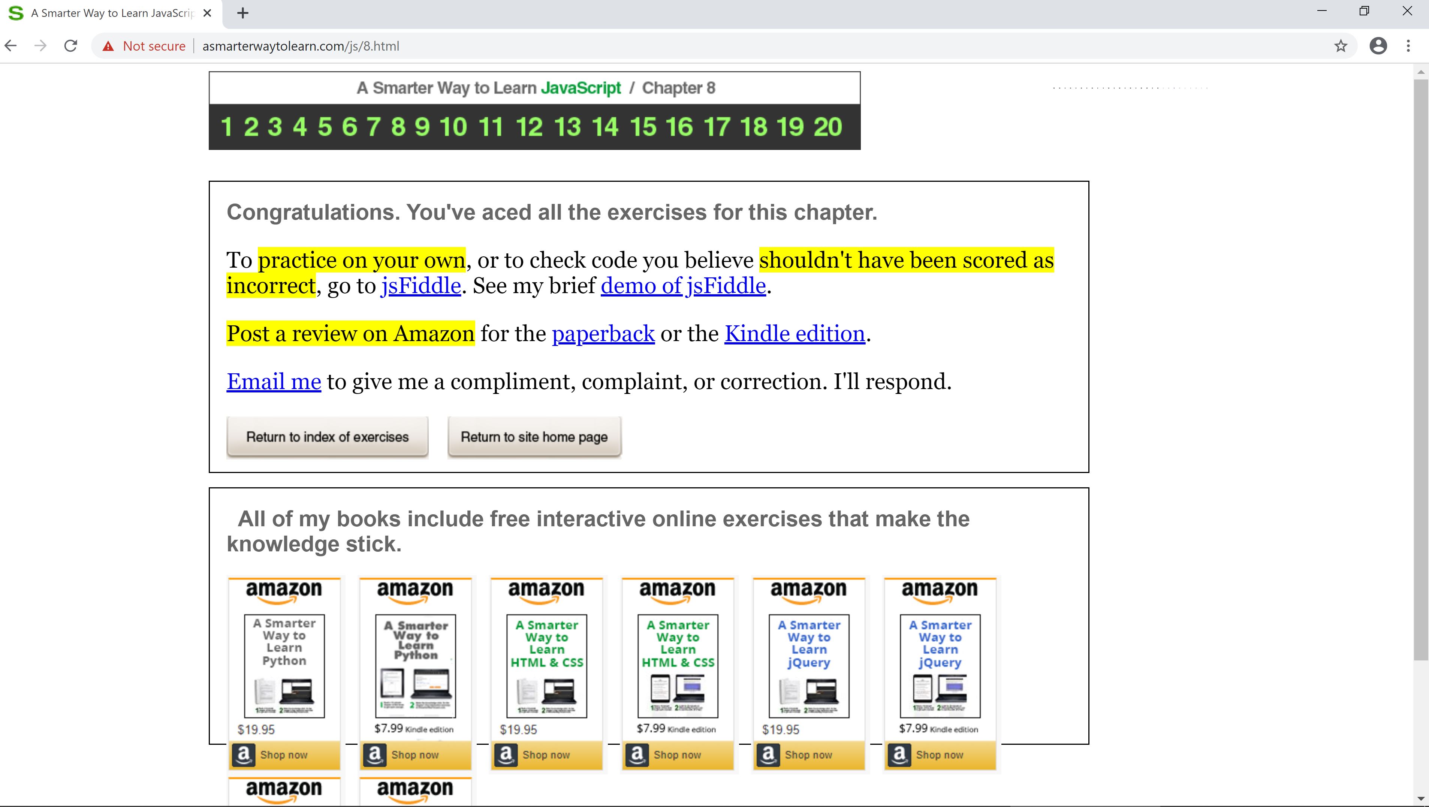Open the $7.99 Kindle Python book cover
This screenshot has height=807, width=1429.
416,666
